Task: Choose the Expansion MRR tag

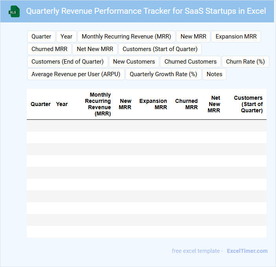Action: (236, 37)
